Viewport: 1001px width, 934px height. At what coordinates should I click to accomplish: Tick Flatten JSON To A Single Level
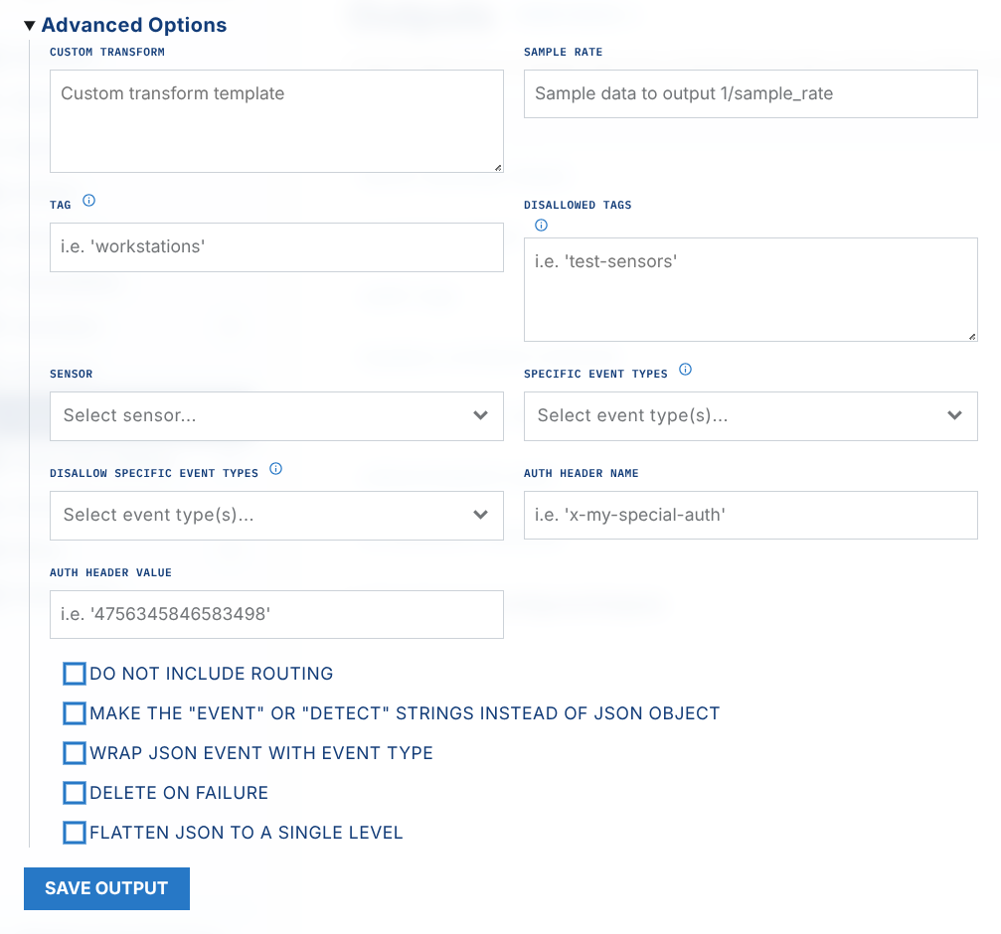75,833
